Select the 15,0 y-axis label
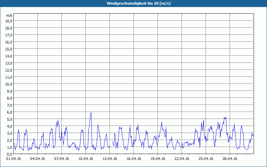 (9, 49)
